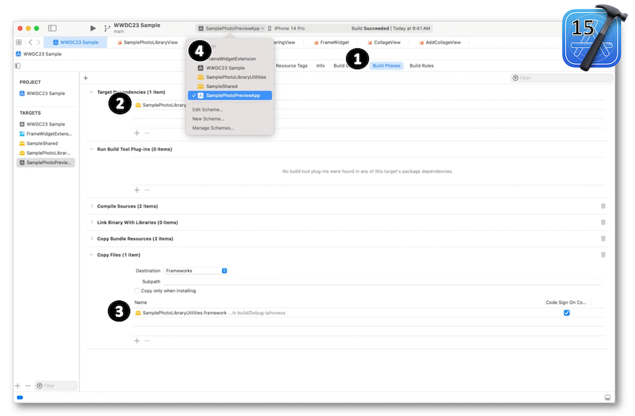Delete the Link Binary With Libraries phase
The width and height of the screenshot is (635, 416).
[603, 222]
